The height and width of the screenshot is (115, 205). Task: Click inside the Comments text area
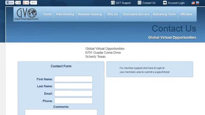61,112
